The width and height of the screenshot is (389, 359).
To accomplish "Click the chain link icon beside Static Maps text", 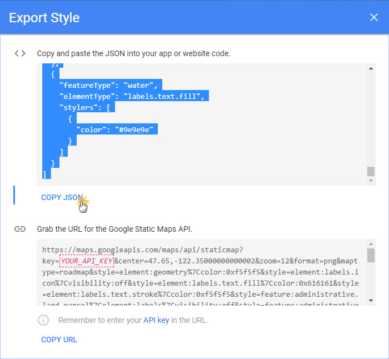I will pos(20,228).
